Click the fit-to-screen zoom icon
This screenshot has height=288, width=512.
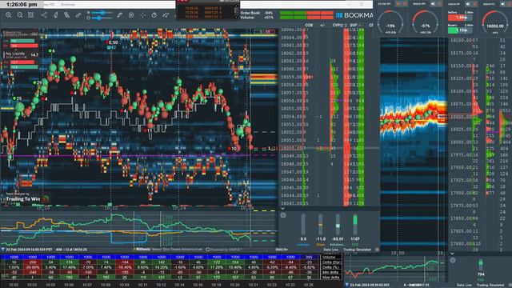point(30,15)
